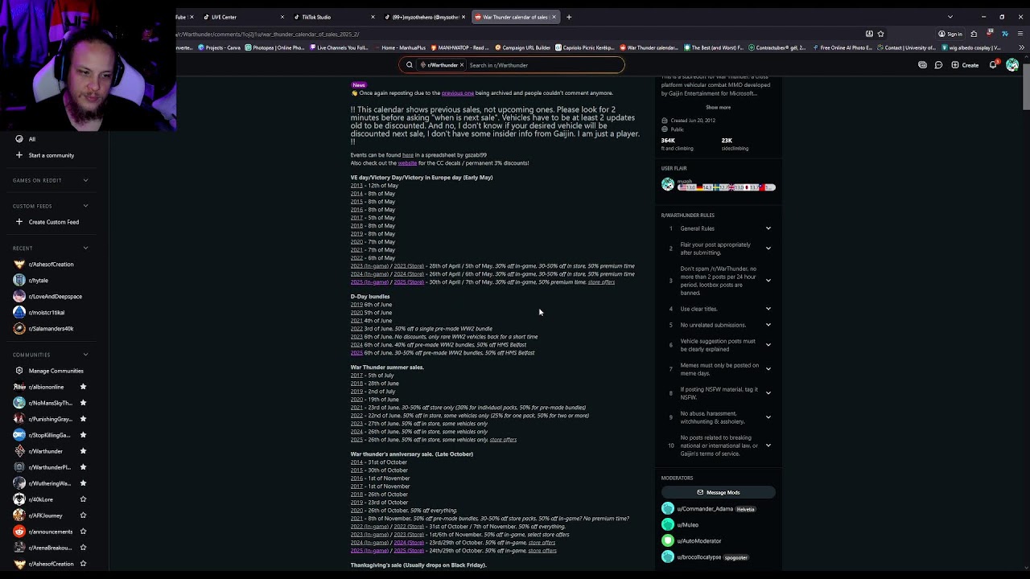The width and height of the screenshot is (1030, 579).
Task: Open Manage Communities gear icon
Action: 19,371
